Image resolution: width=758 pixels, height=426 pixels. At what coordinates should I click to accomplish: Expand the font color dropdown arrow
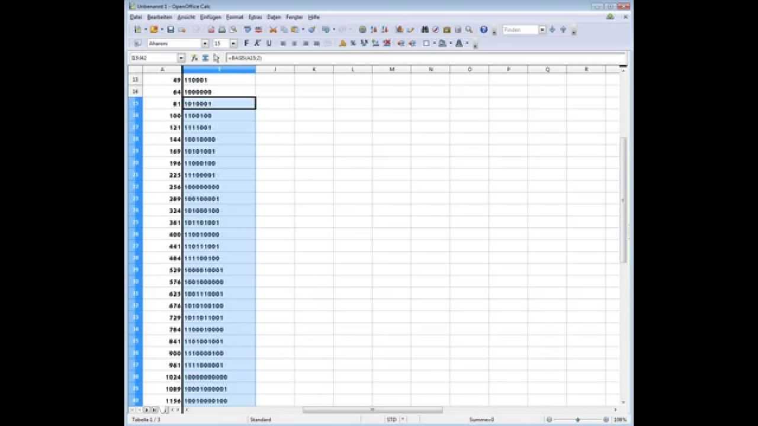click(467, 43)
